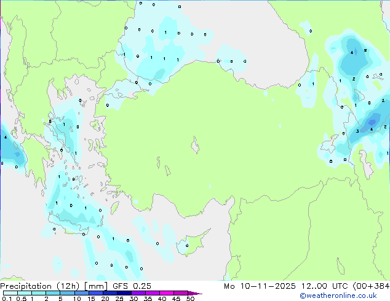Viewport: 390px width, 301px height.
Task: Click the 0.5–1 mm legend color swatch
Action: coord(25,293)
